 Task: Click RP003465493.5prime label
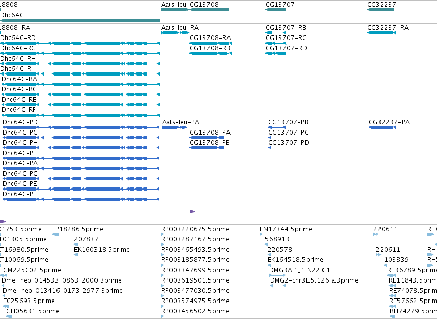point(195,250)
